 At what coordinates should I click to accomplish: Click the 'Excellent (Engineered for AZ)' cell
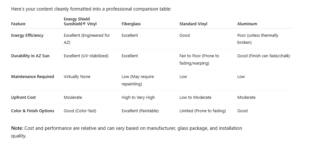(x=87, y=39)
